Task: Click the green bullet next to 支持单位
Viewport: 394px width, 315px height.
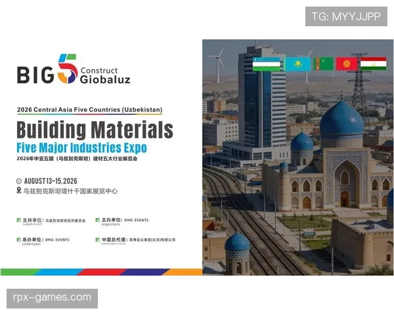Action: (x=18, y=220)
